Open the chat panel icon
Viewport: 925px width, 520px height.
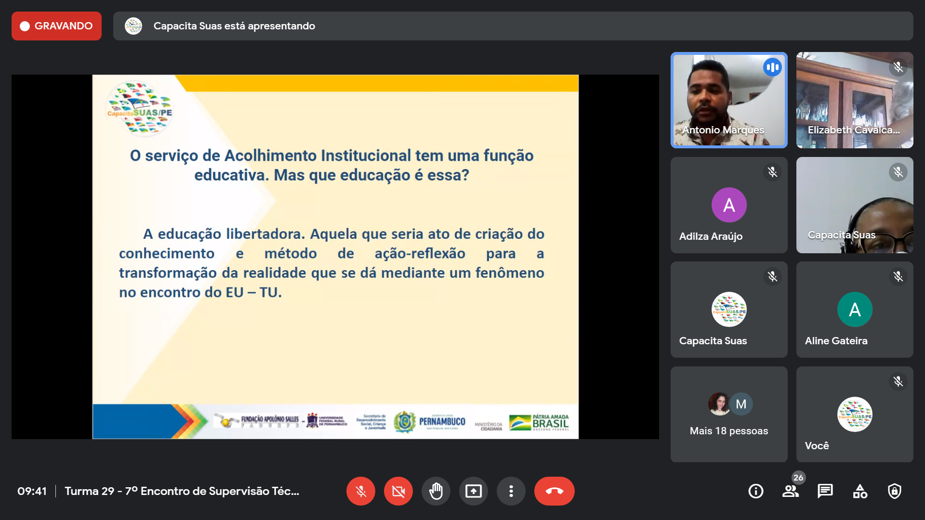825,491
